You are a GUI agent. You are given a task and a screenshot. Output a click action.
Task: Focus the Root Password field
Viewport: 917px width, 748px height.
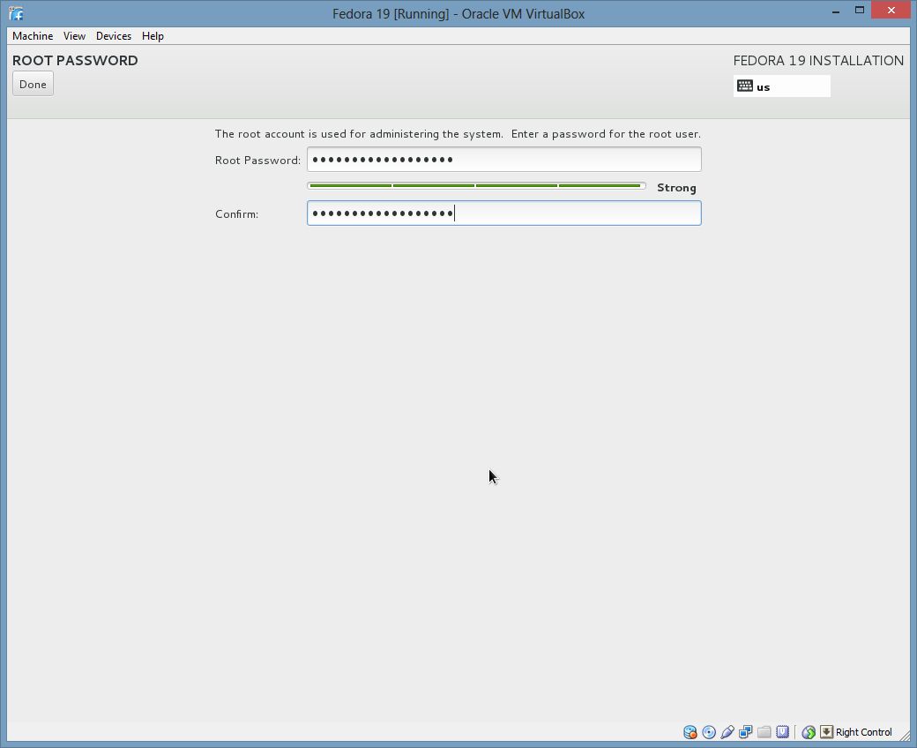pos(504,159)
